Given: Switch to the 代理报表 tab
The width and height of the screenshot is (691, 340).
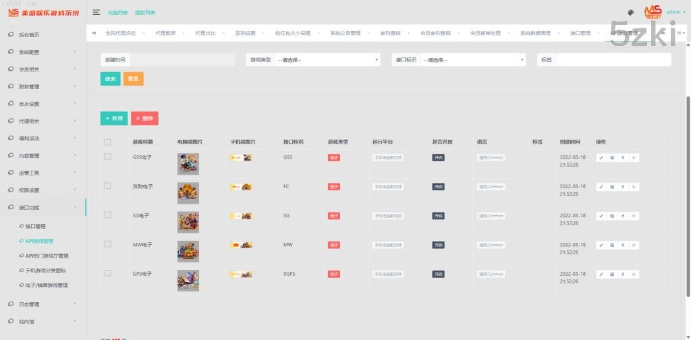Looking at the screenshot, I should [165, 32].
